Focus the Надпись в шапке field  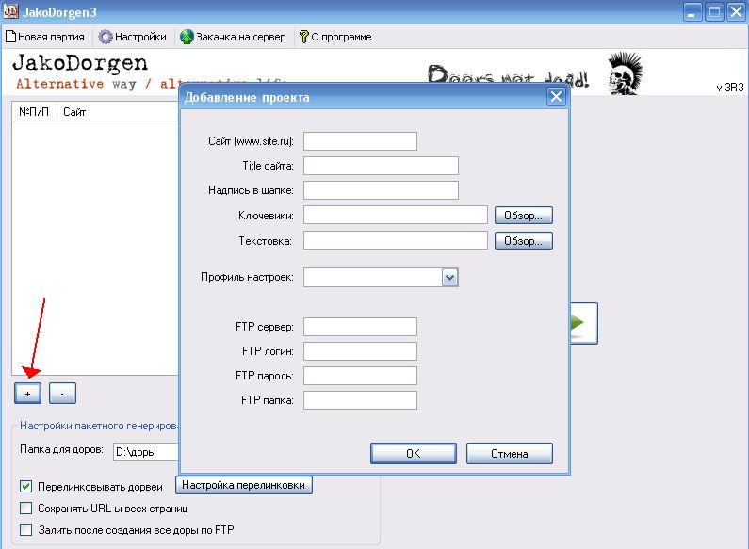click(x=381, y=190)
